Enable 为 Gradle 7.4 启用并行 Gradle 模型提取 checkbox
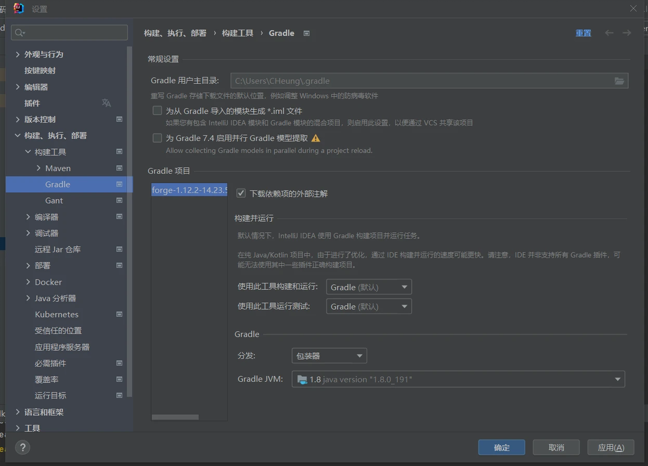Viewport: 648px width, 466px height. click(157, 138)
